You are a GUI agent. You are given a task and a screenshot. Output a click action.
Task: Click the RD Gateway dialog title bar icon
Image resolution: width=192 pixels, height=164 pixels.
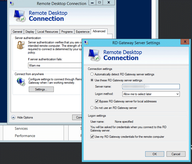[x=87, y=43]
